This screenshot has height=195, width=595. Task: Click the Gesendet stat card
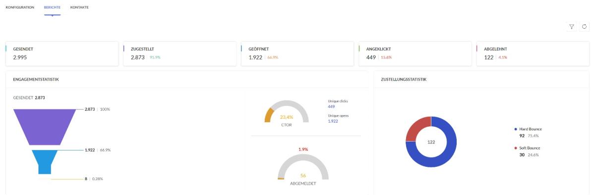tap(62, 53)
